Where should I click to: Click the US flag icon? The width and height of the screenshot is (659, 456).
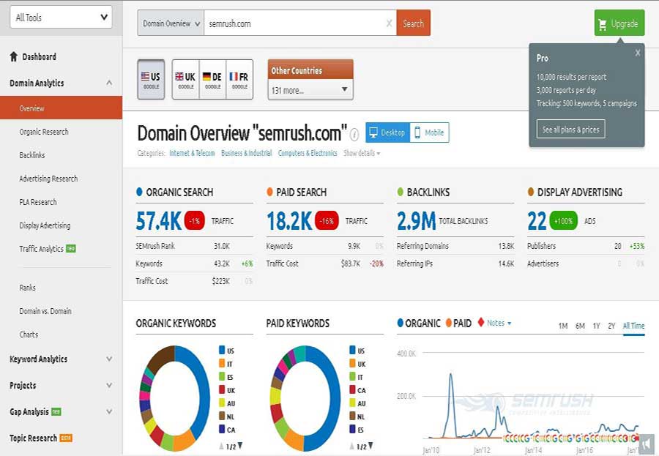point(145,77)
